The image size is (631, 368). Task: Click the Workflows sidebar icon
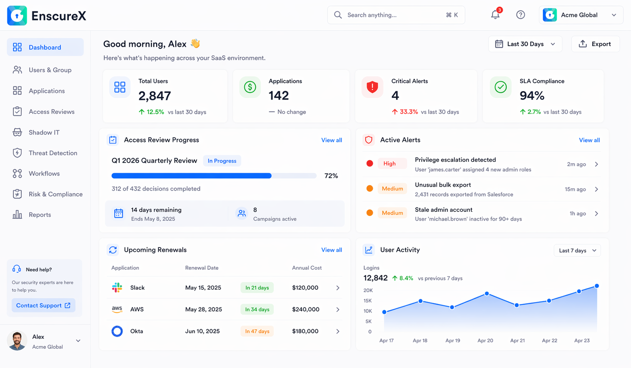pos(17,173)
